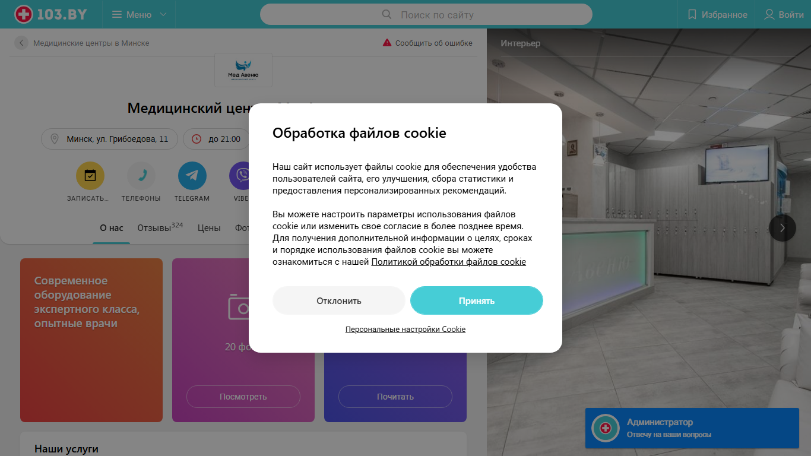
Task: Click the Принять cookie button
Action: (x=477, y=300)
